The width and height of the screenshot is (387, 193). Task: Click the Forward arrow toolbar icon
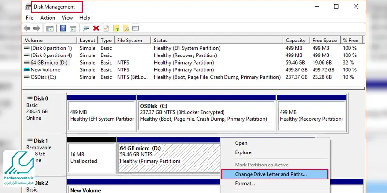[x=37, y=28]
